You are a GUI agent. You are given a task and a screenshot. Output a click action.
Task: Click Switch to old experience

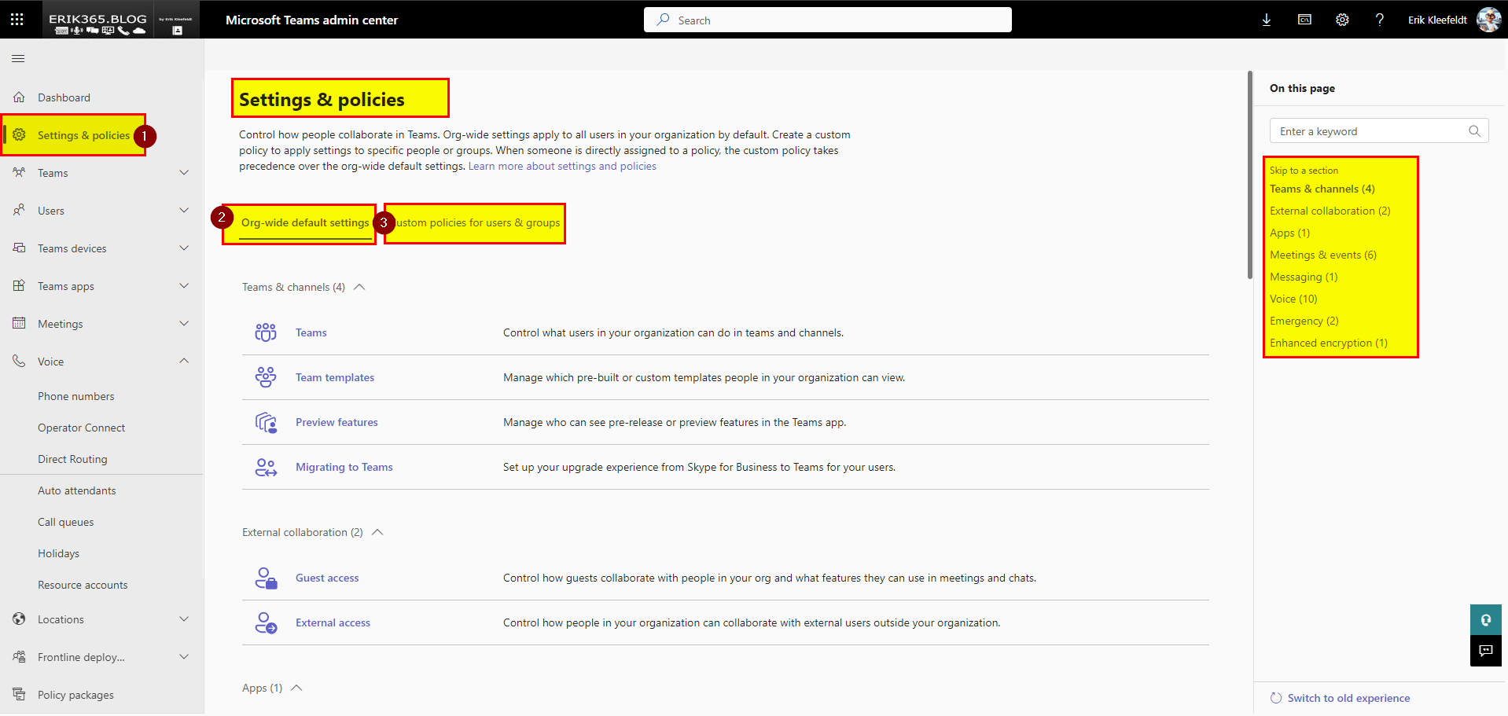[1348, 699]
